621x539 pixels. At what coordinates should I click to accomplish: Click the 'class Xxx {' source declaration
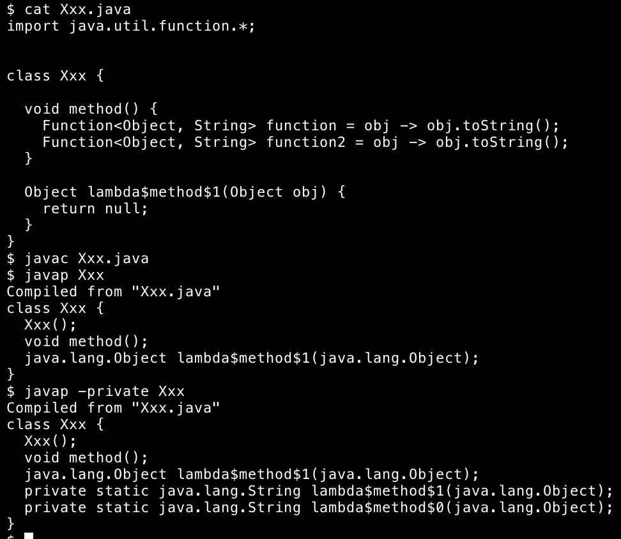pyautogui.click(x=56, y=76)
